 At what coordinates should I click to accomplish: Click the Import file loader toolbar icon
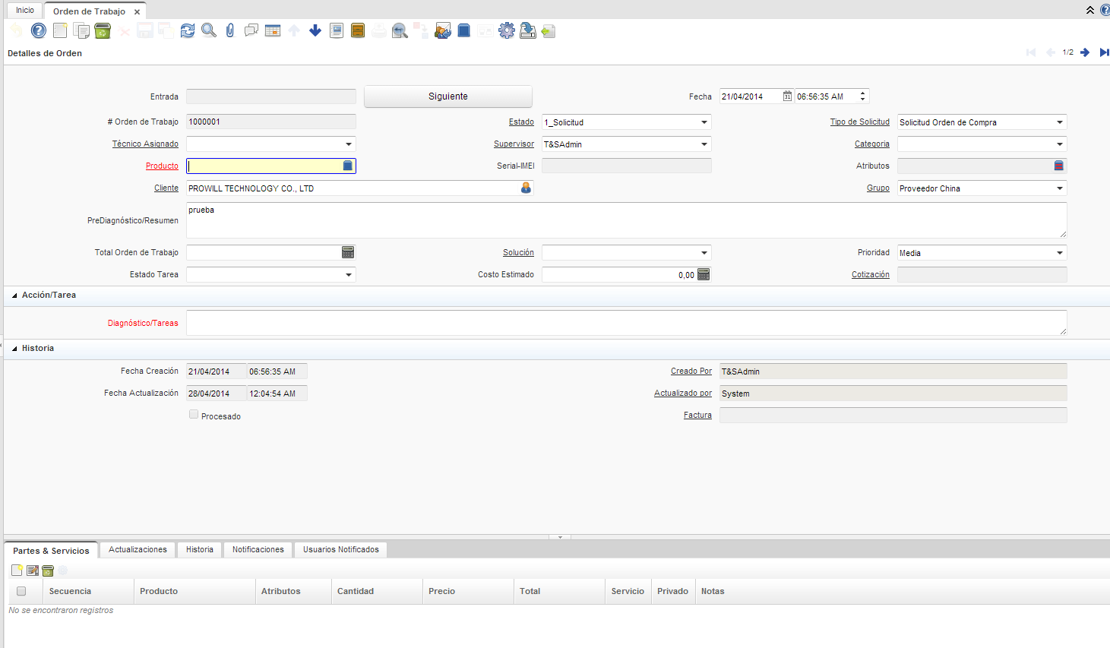coord(549,30)
